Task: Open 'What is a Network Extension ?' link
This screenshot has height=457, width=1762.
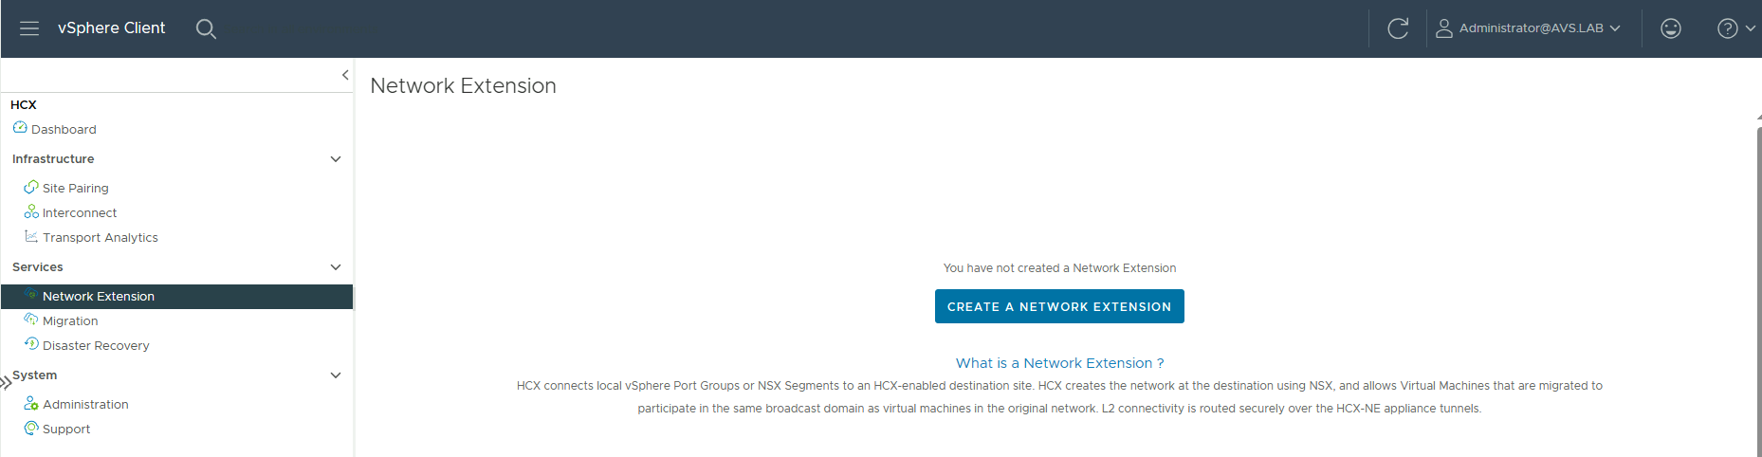Action: [1059, 363]
